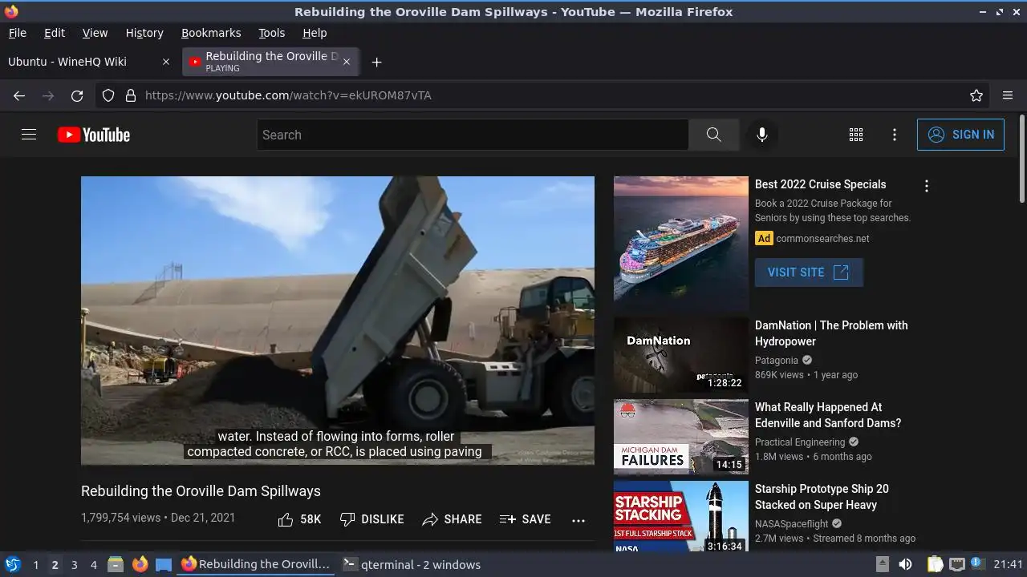Open YouTube settings three-dot menu
This screenshot has width=1027, height=577.
pos(895,135)
